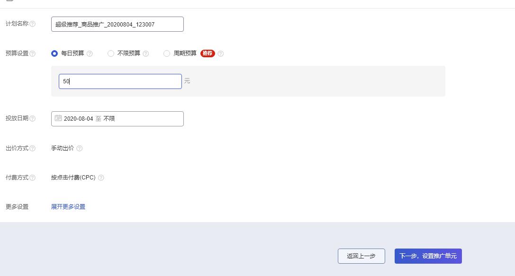Click the 下一步，设置推广单元 button
The image size is (515, 276).
428,256
